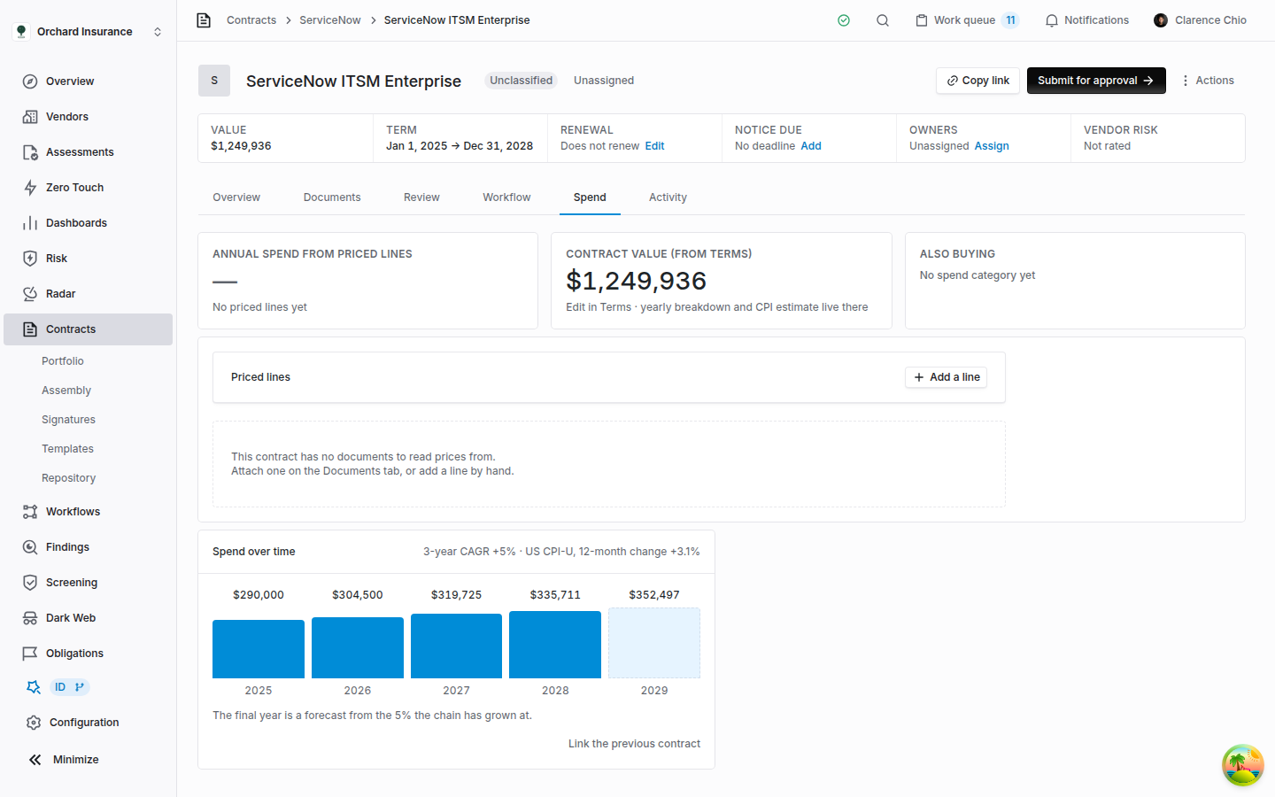
Task: Open the Radar icon in sidebar
Action: [30, 294]
